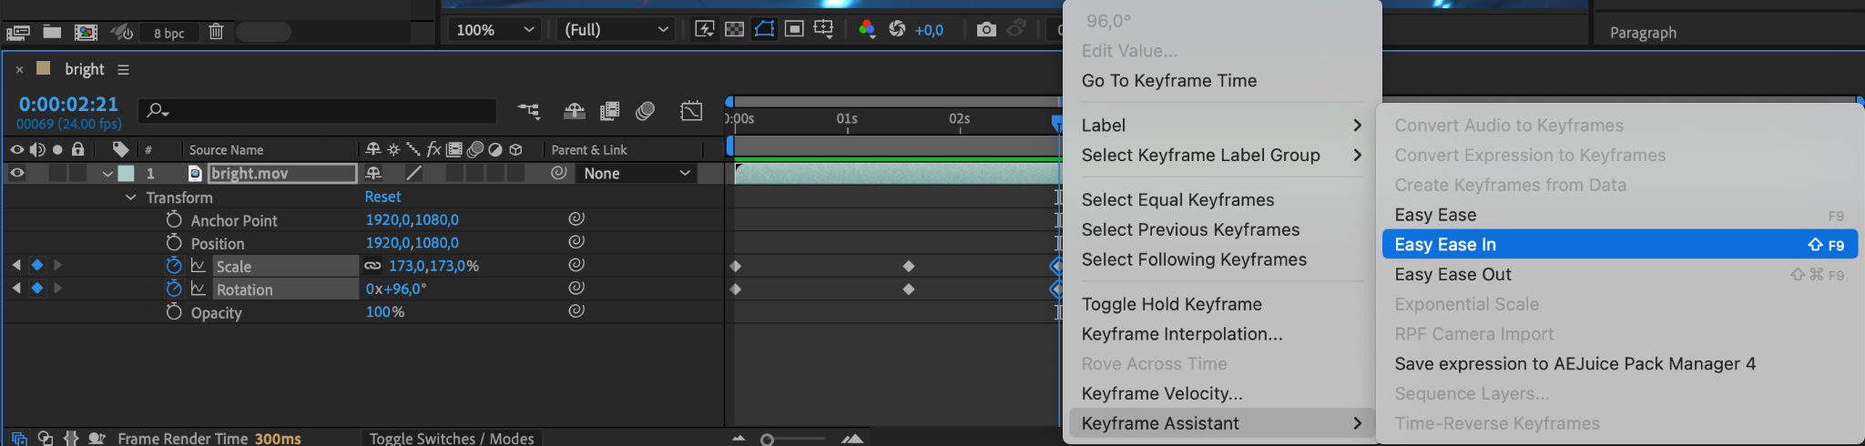Open the Parent None dropdown
Screen dimensions: 1865x446
(637, 173)
